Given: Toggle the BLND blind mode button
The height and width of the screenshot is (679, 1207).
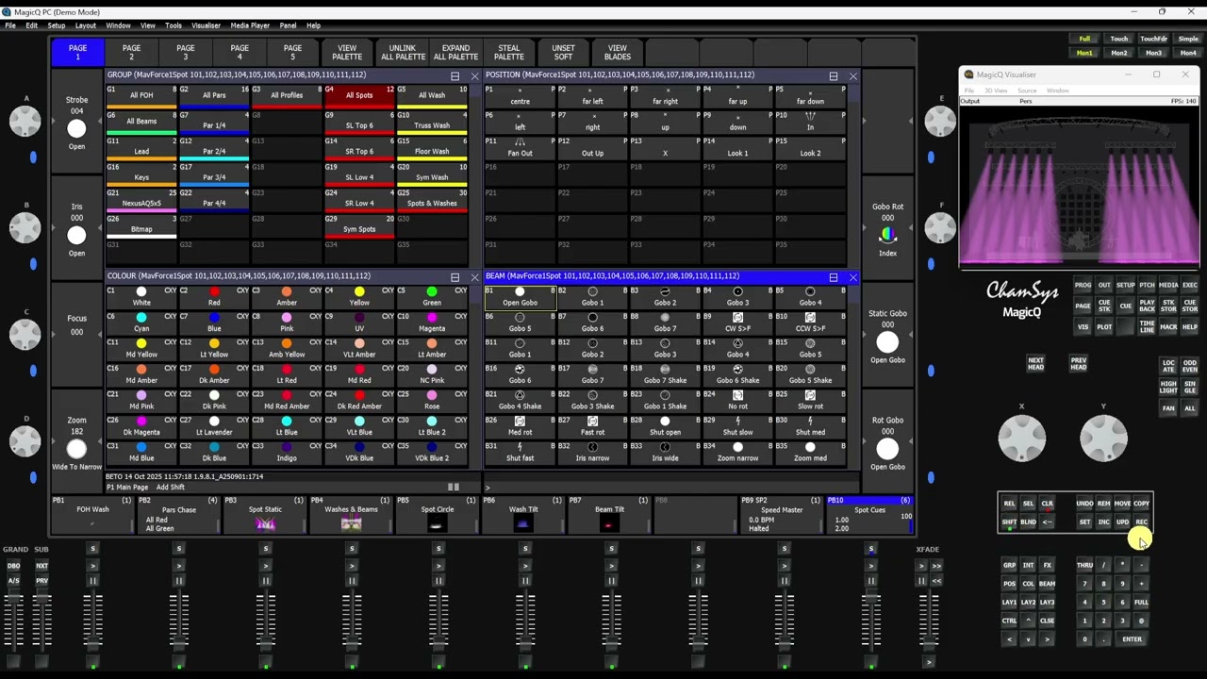Looking at the screenshot, I should (1028, 522).
